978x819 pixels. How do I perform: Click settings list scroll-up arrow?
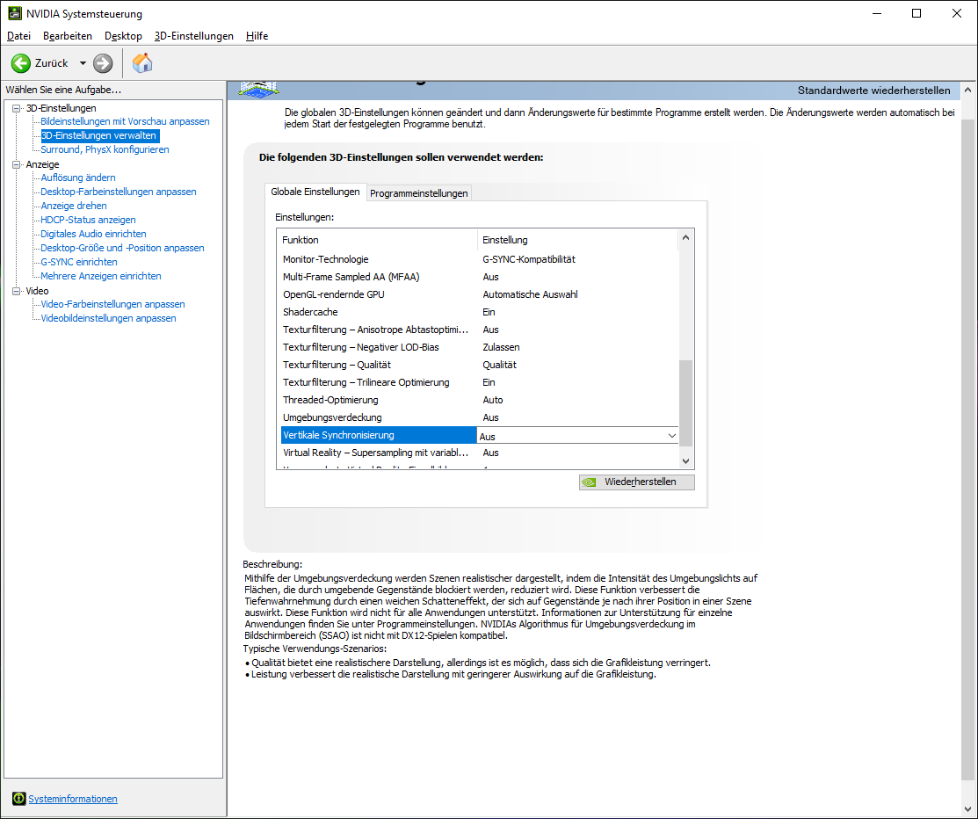tap(685, 237)
